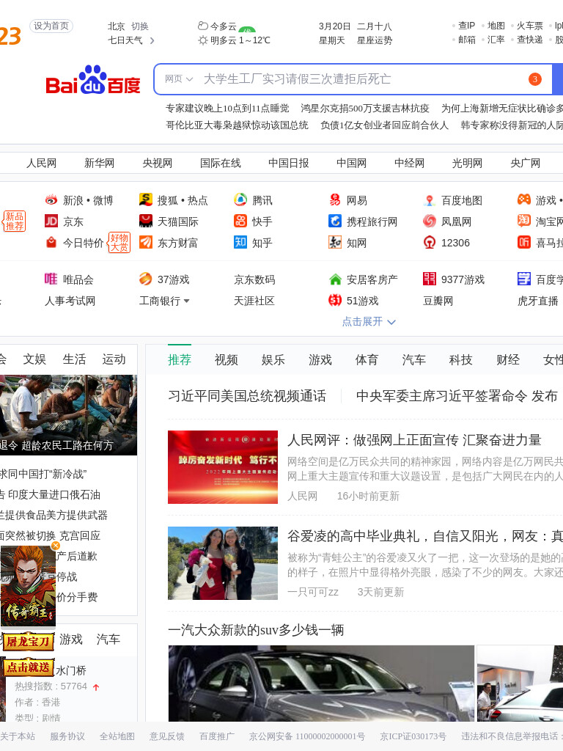The width and height of the screenshot is (563, 751).
Task: Click the 9377游戏 icon
Action: 430,279
